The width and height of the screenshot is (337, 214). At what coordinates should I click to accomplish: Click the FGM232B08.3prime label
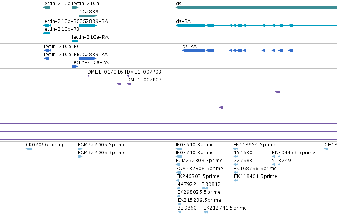click(199, 161)
